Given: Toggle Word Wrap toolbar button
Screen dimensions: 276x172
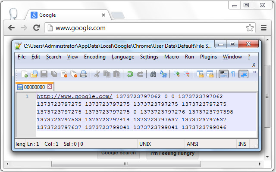Looking at the screenshot, I should (x=223, y=74).
